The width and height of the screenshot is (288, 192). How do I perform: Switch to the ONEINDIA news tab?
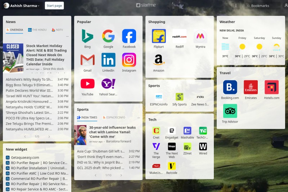[14, 30]
